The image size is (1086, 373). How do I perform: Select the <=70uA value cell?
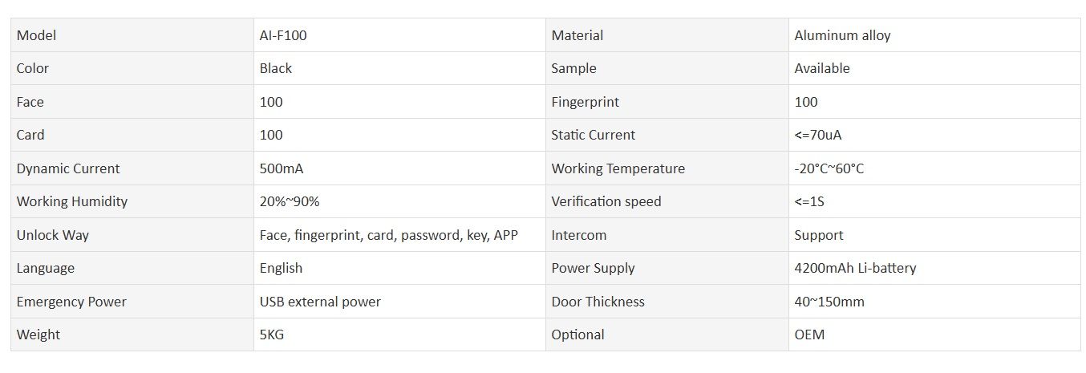click(x=934, y=135)
